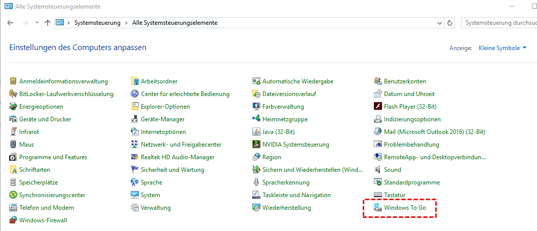537x231 pixels.
Task: Open the NVIDIA Systemsteuerung icon
Action: [x=257, y=145]
